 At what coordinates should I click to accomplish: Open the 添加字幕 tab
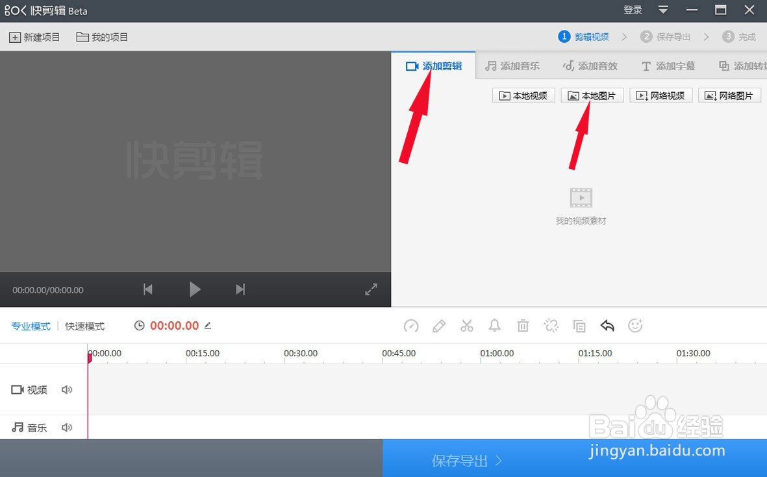pyautogui.click(x=668, y=66)
